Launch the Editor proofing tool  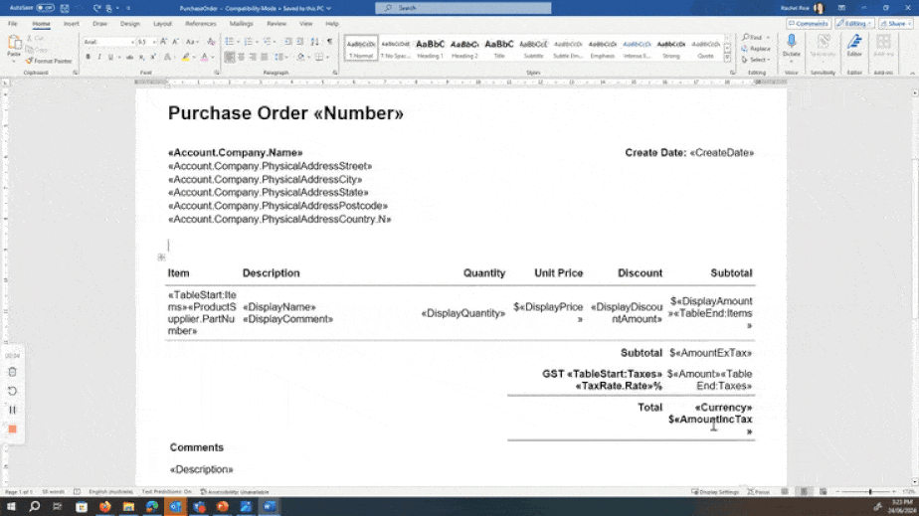tap(854, 47)
